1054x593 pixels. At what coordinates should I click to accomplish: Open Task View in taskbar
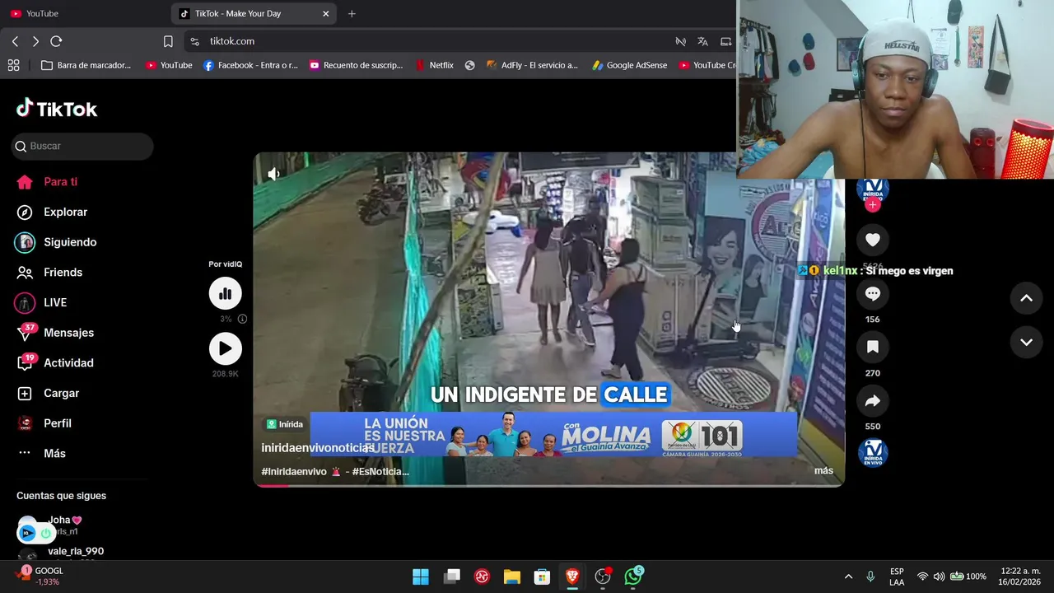451,577
